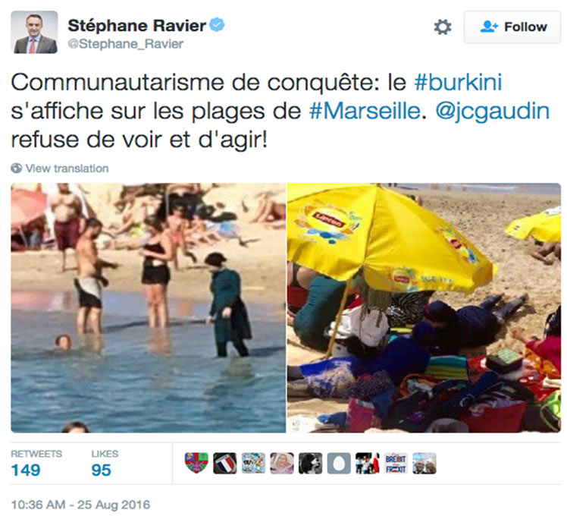Open Stéphane Ravier's profile photo
The height and width of the screenshot is (516, 567).
pos(34,32)
